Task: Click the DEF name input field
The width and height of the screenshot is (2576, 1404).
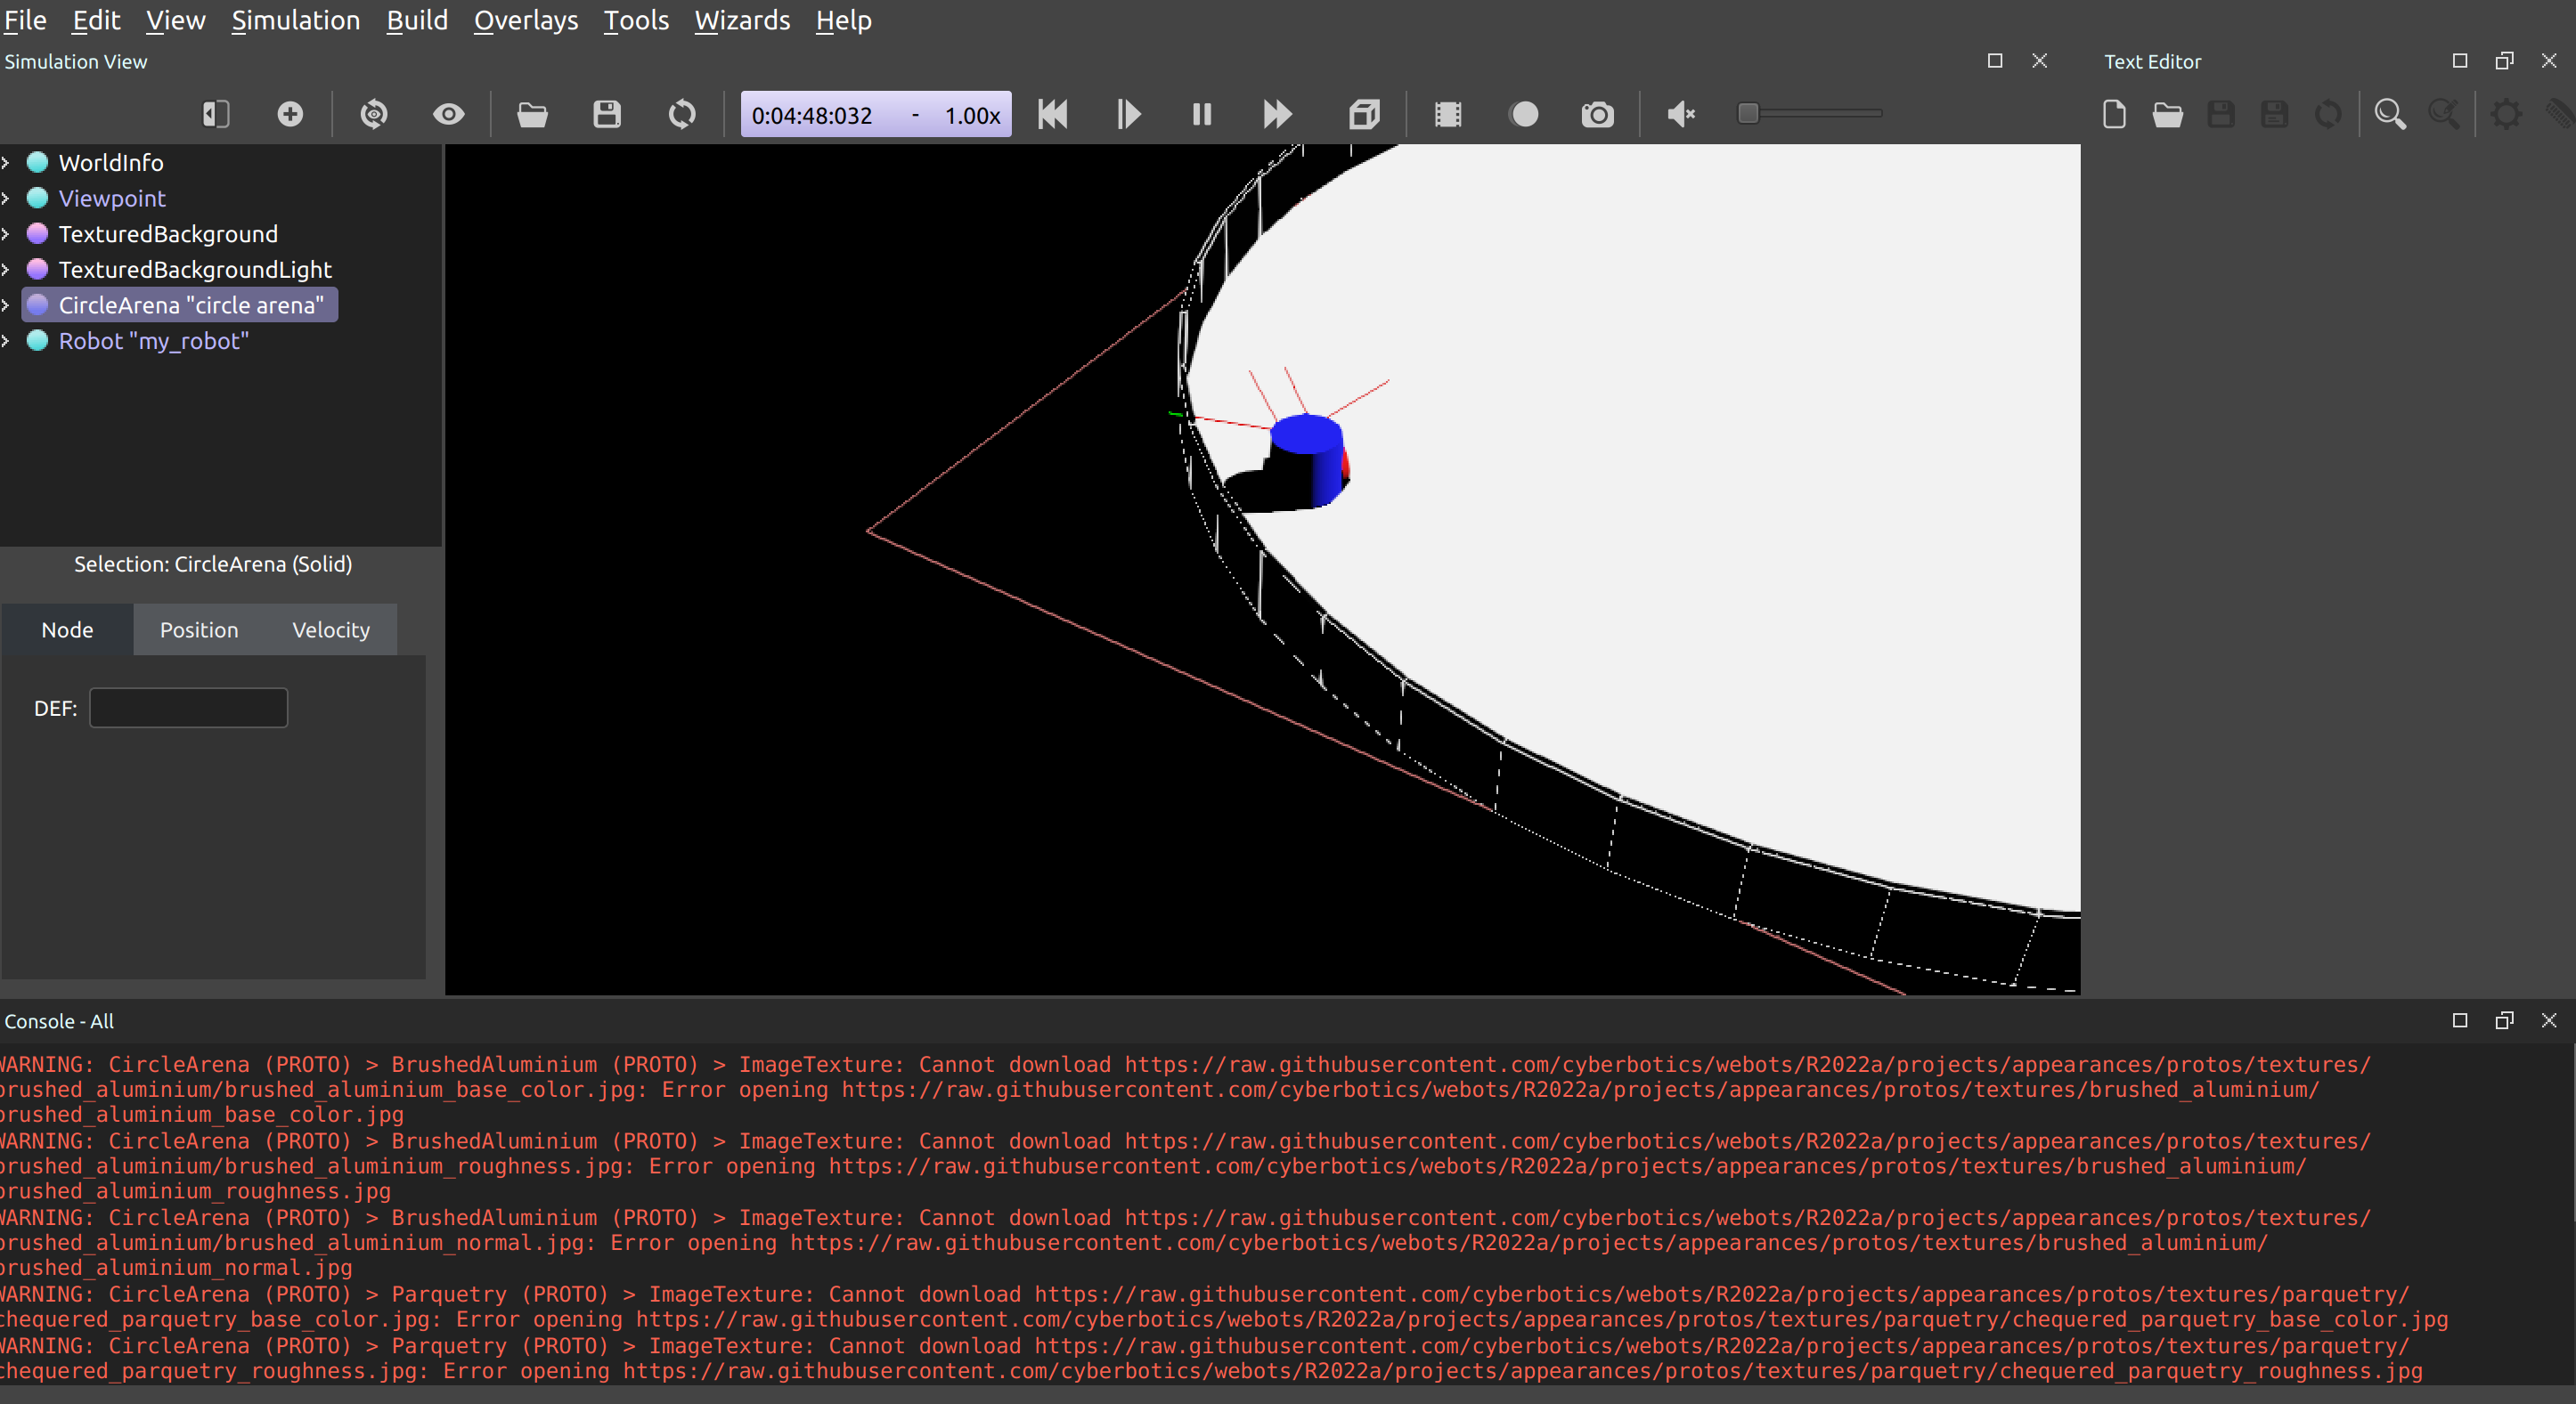Action: tap(188, 708)
